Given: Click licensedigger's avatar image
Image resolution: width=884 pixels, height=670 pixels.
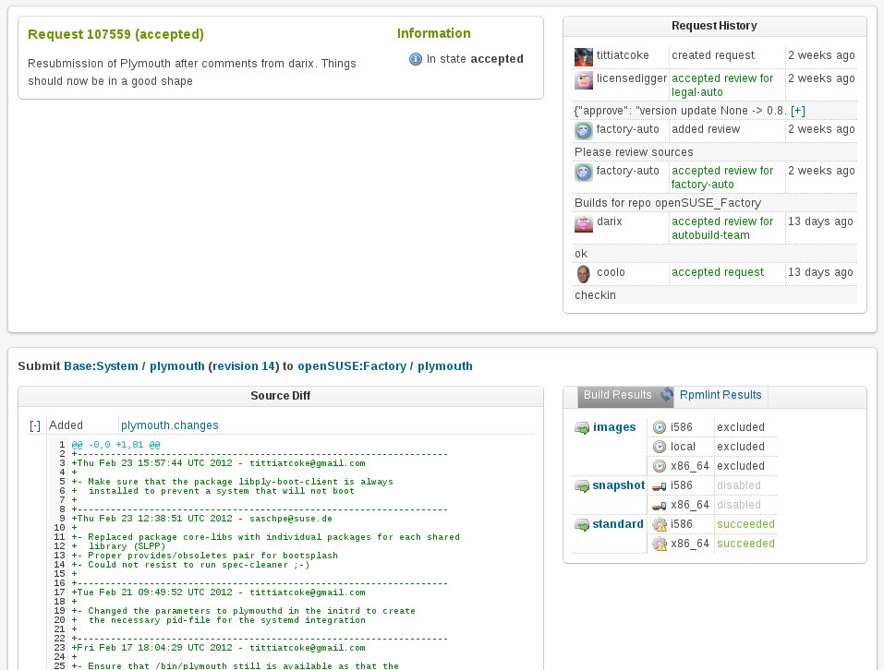Looking at the screenshot, I should (584, 80).
